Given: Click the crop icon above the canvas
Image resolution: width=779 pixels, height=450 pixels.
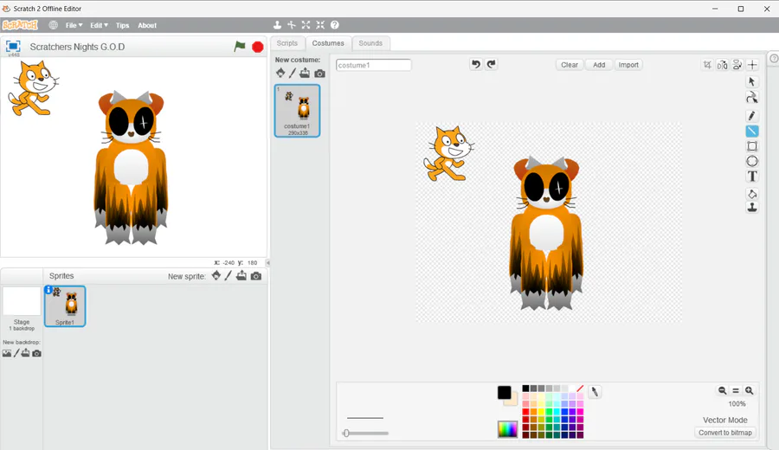Looking at the screenshot, I should tap(707, 65).
